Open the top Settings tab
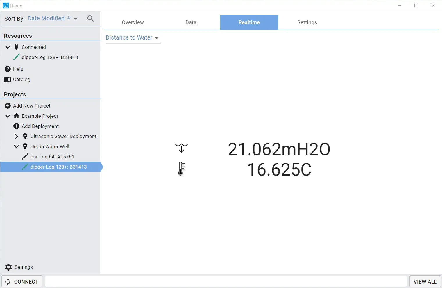Screen dimensions: 442x288 coord(307,22)
